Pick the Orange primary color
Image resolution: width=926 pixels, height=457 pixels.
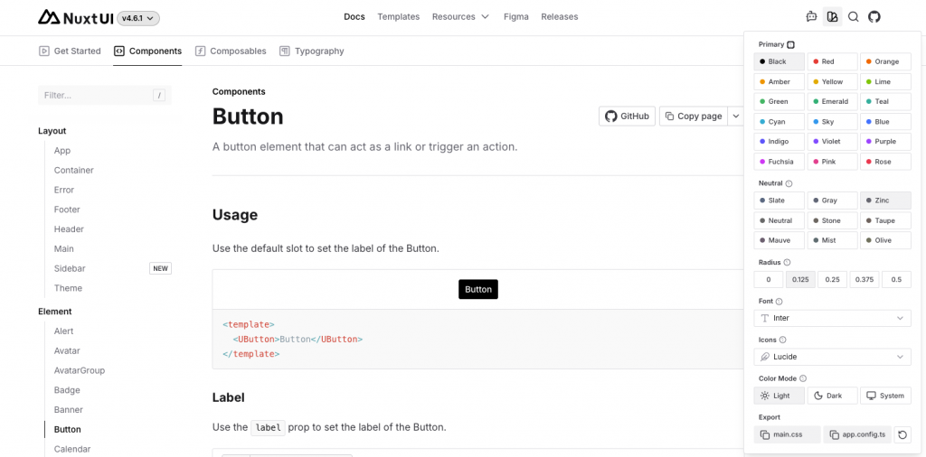coord(885,61)
